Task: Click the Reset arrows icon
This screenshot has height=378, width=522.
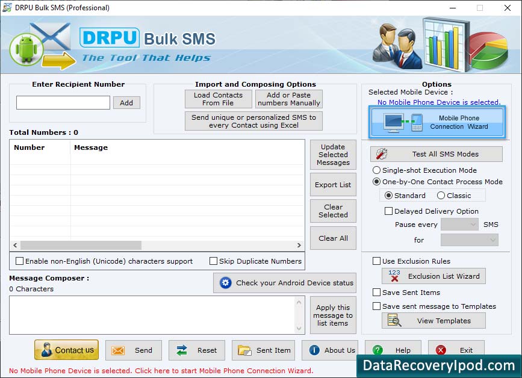Action: [x=182, y=350]
